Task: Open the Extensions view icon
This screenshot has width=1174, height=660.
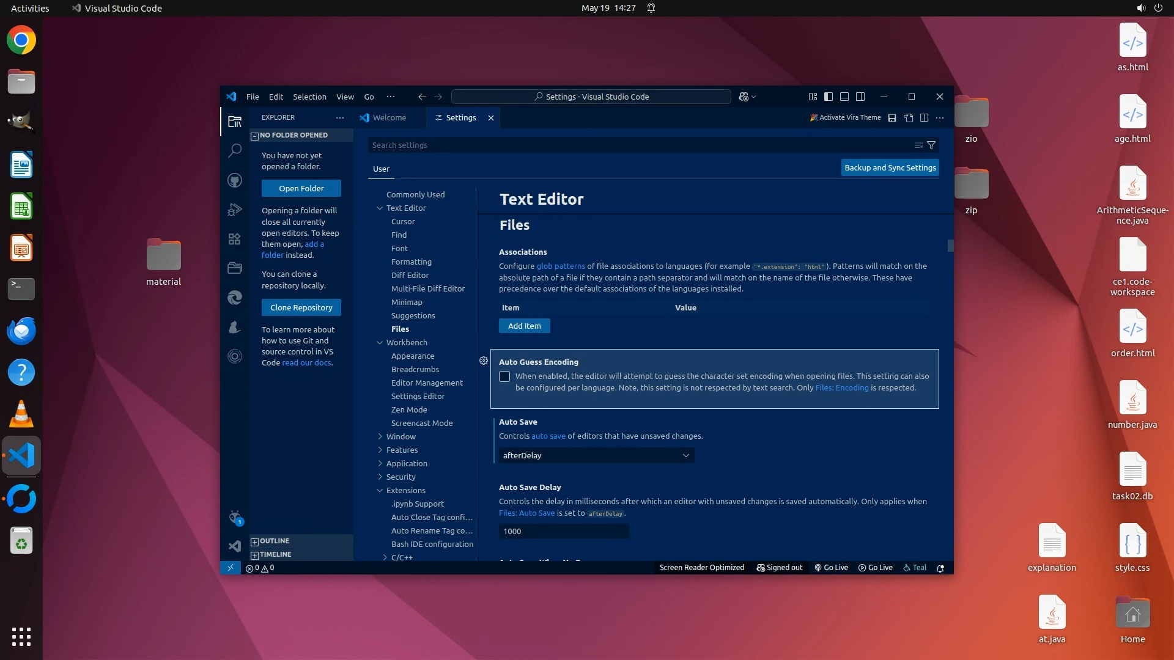Action: point(235,239)
